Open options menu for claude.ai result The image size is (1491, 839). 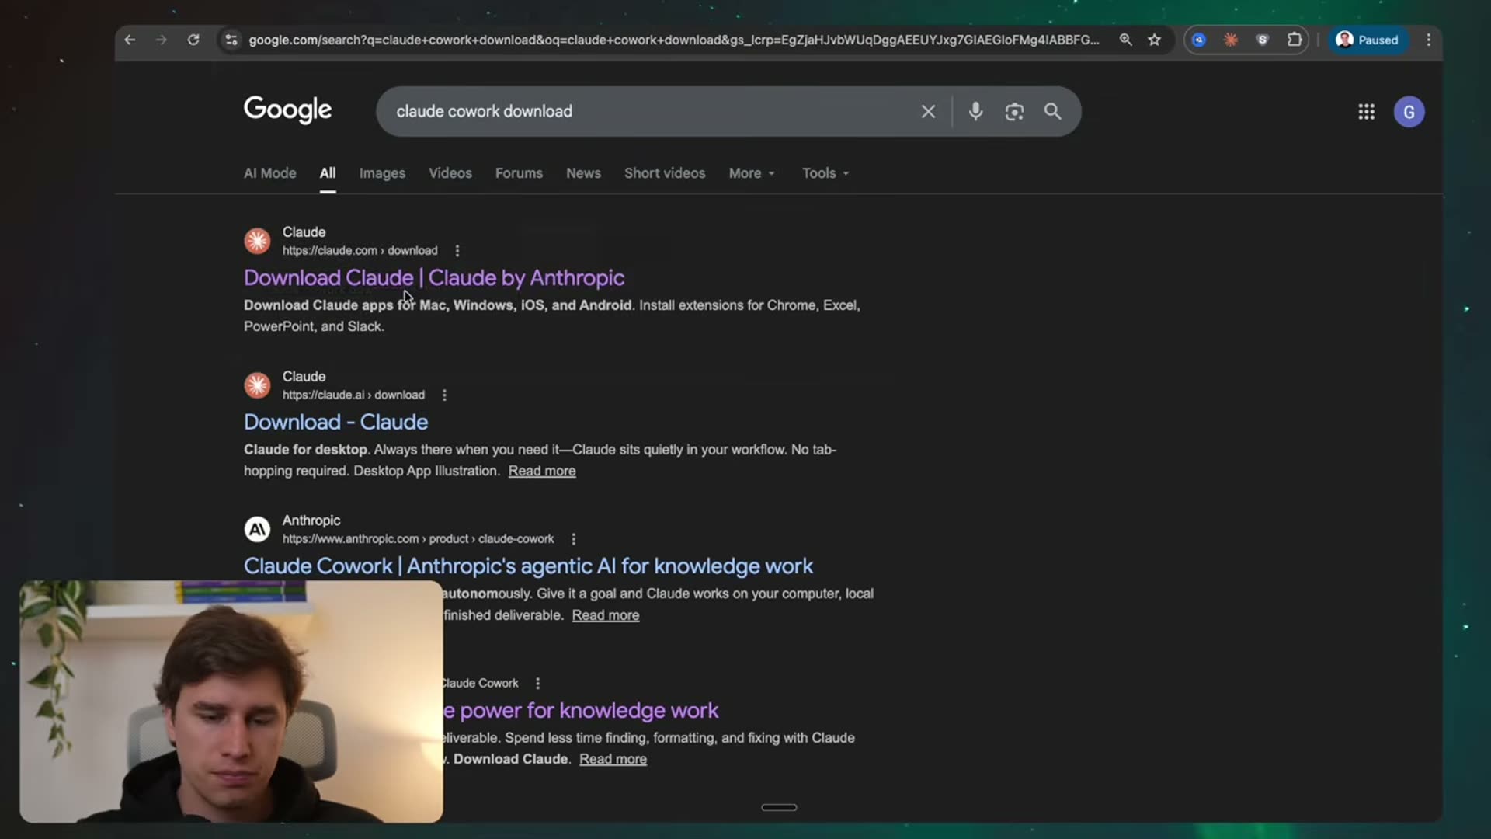[444, 395]
